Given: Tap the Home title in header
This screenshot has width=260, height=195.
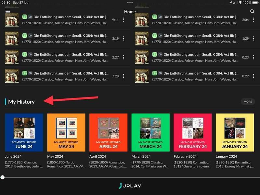Looking at the screenshot, I should (x=130, y=12).
